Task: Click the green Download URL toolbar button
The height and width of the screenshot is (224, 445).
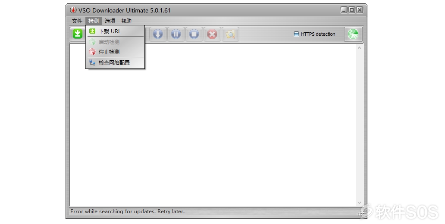Action: 78,34
